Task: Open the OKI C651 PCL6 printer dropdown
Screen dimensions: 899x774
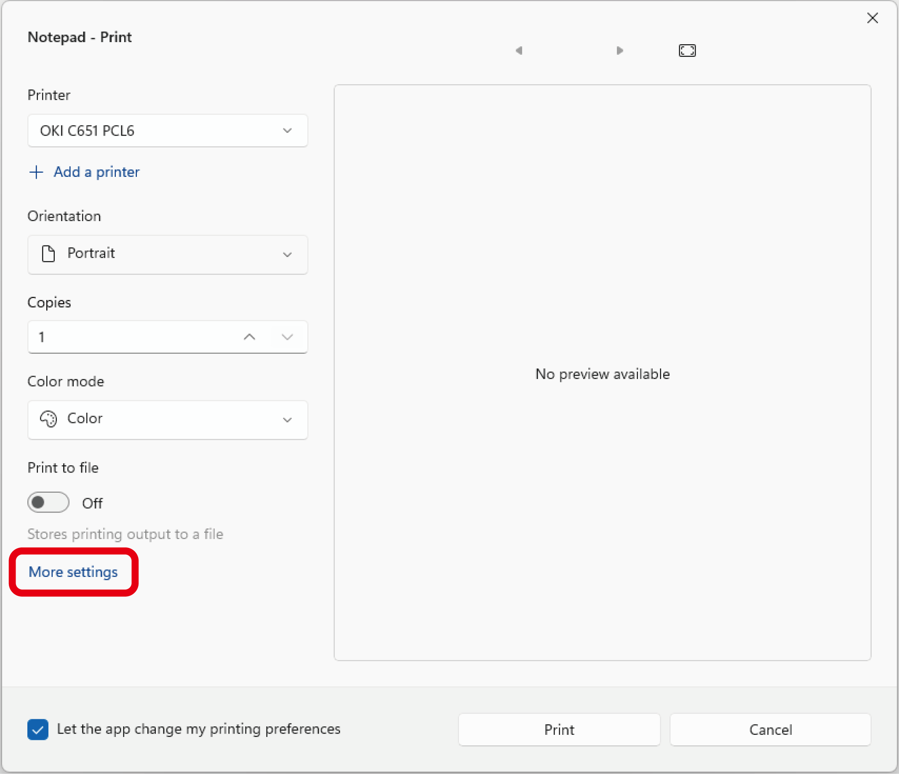Action: click(168, 131)
